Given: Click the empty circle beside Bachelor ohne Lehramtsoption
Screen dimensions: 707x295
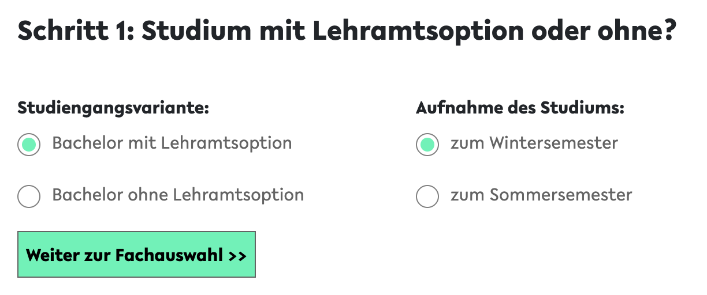Looking at the screenshot, I should (29, 196).
